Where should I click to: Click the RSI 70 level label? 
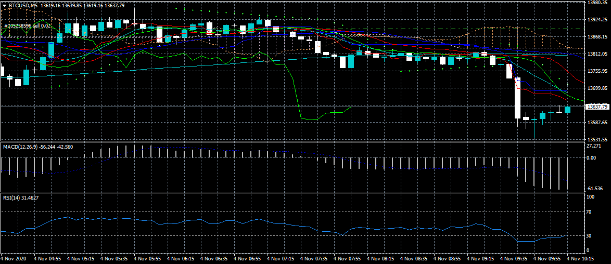coord(590,212)
